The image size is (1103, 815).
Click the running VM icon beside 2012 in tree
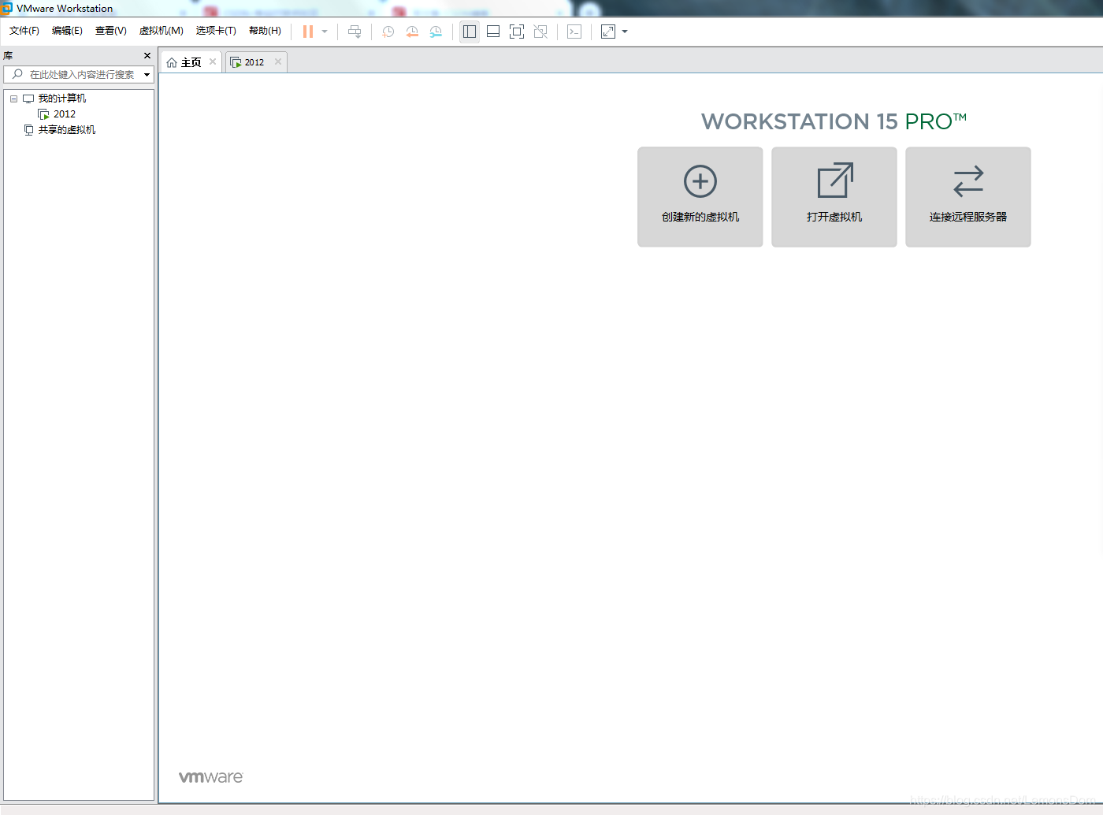click(43, 114)
